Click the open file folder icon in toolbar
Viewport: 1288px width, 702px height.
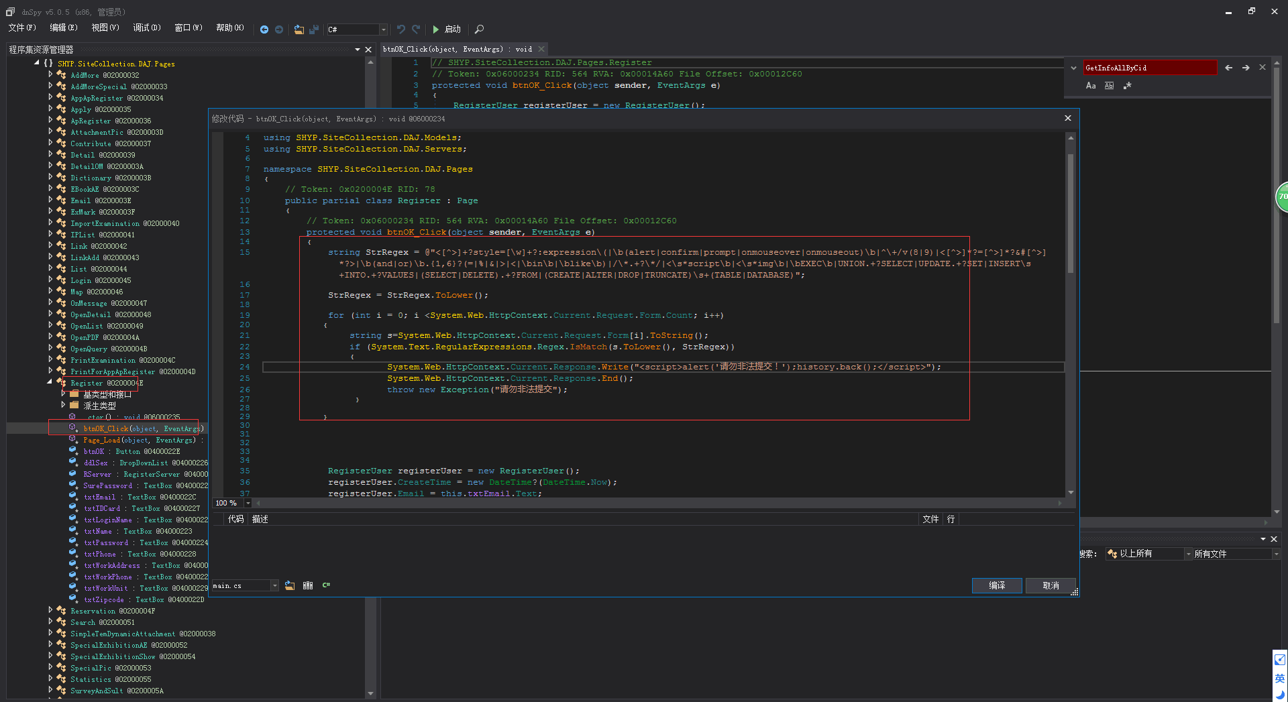point(299,30)
